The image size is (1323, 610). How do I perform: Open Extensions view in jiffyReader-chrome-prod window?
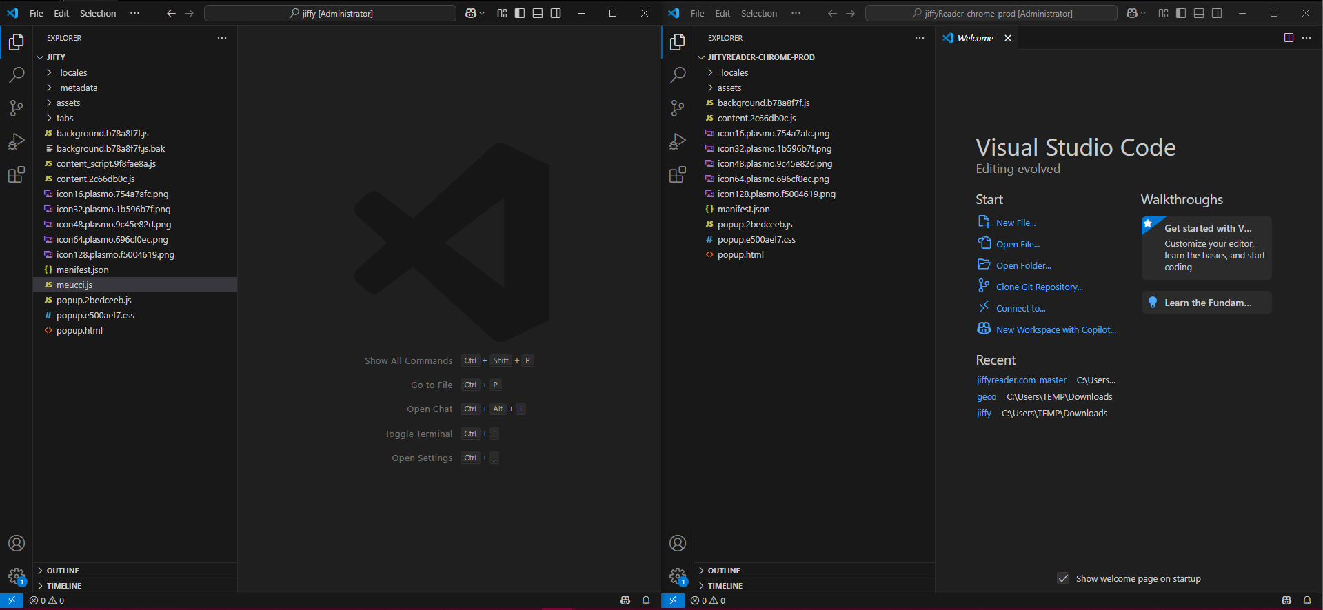[678, 174]
